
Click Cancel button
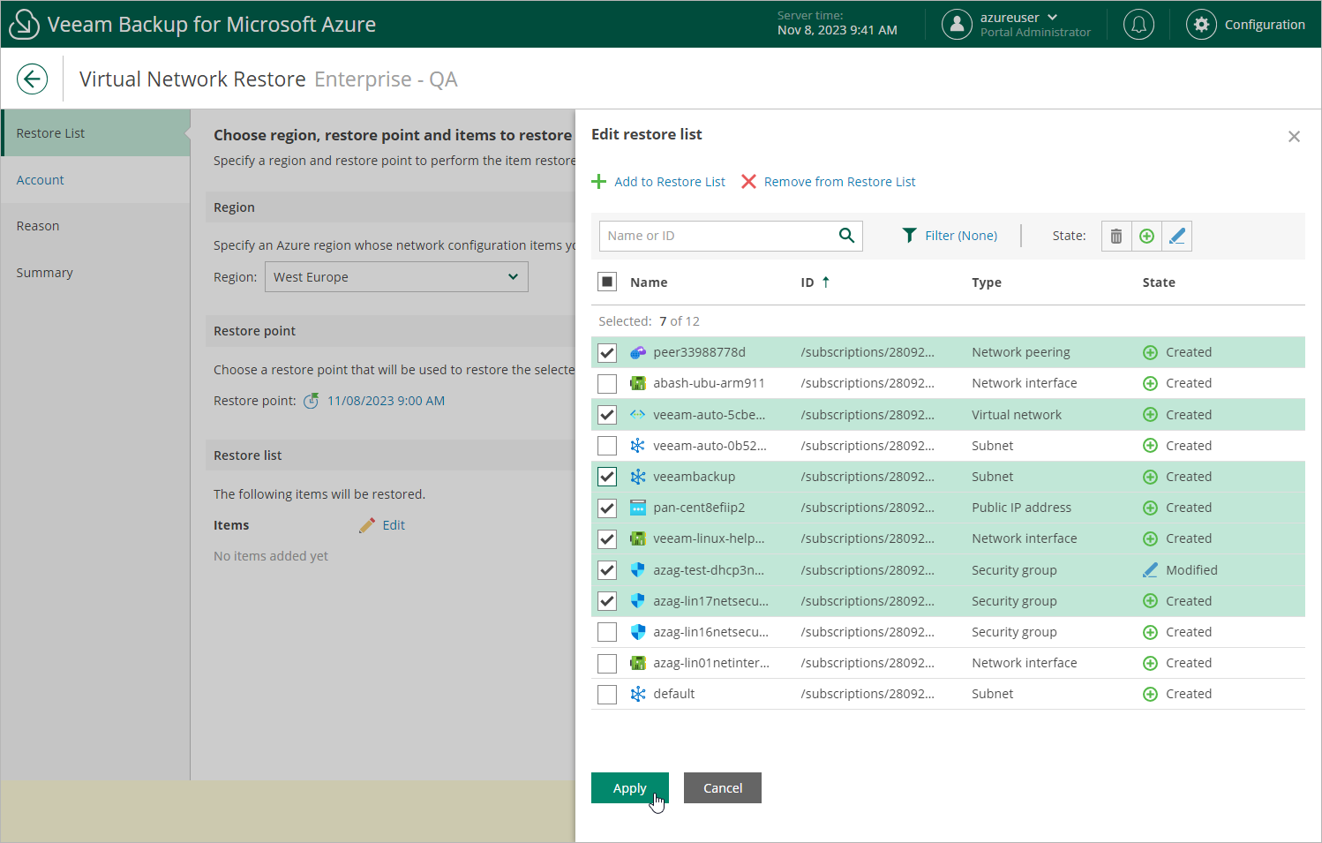point(723,788)
